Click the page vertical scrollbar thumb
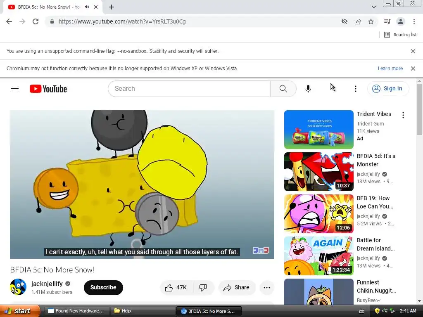The width and height of the screenshot is (423, 317). [419, 109]
